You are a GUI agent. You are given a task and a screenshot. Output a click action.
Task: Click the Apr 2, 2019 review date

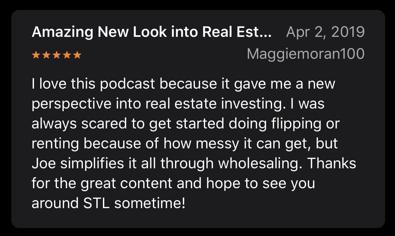(325, 32)
